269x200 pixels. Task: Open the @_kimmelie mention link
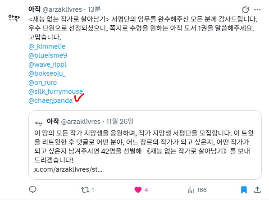pyautogui.click(x=47, y=46)
